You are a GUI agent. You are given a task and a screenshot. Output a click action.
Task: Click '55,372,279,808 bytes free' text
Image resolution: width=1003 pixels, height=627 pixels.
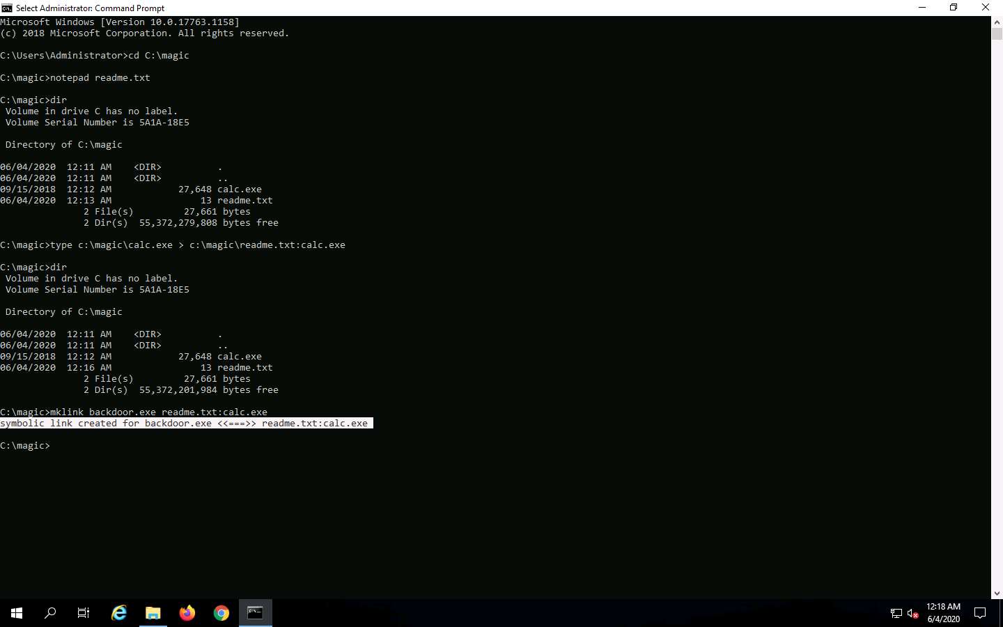point(209,223)
